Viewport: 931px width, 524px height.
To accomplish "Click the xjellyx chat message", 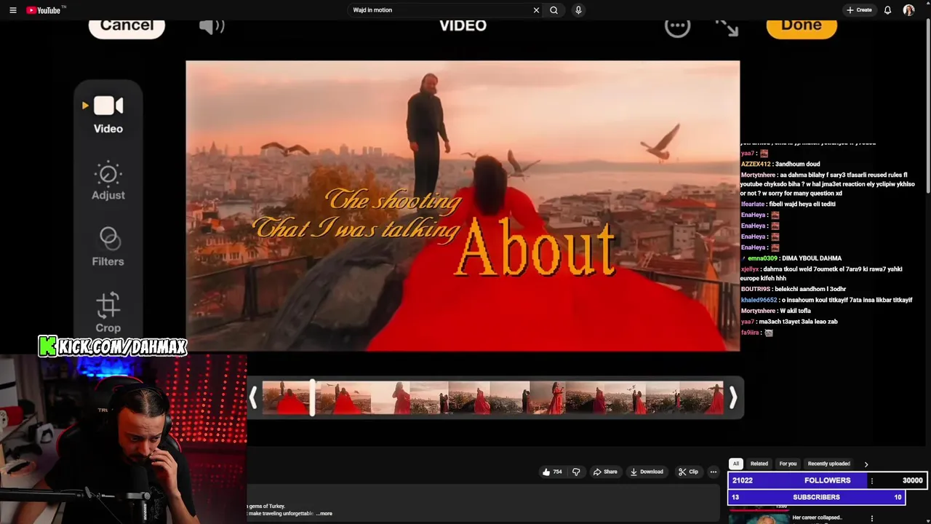I will (x=821, y=274).
